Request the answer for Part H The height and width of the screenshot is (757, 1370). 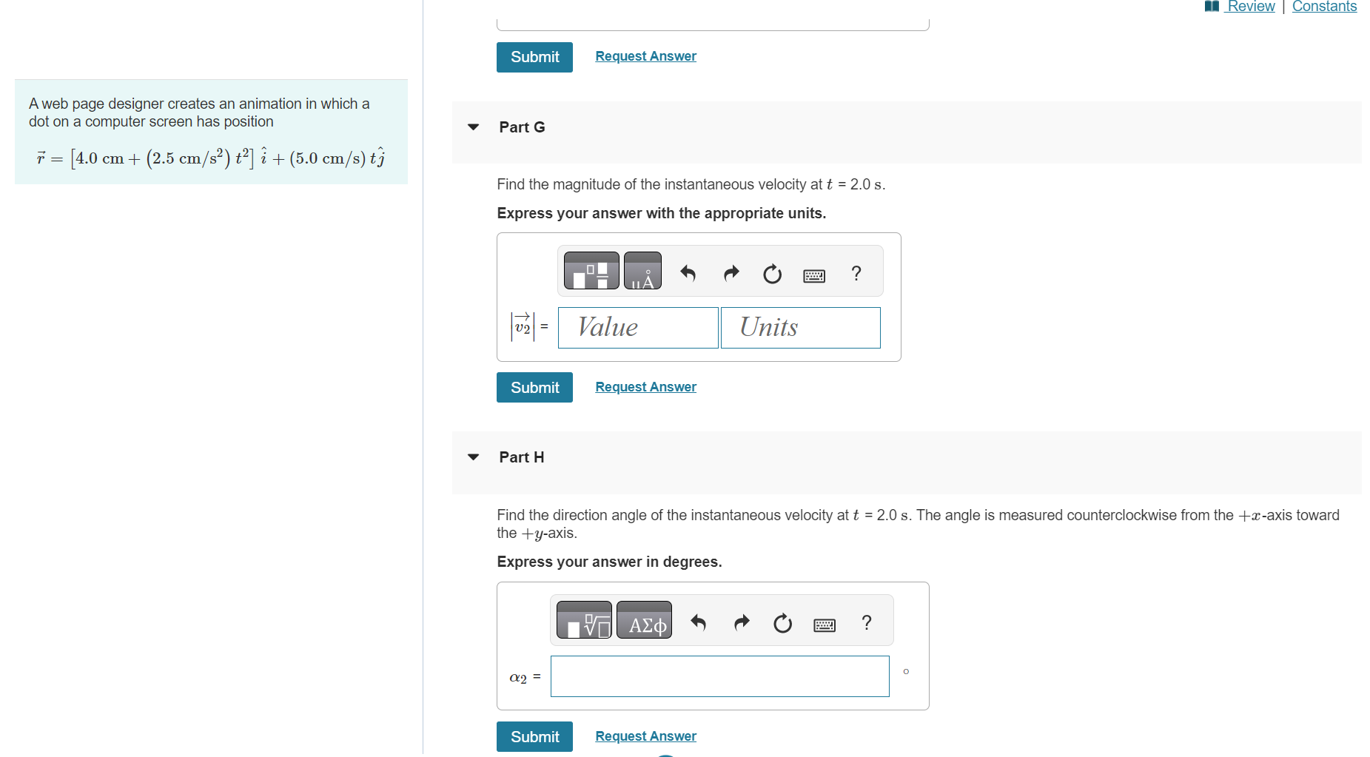tap(645, 736)
